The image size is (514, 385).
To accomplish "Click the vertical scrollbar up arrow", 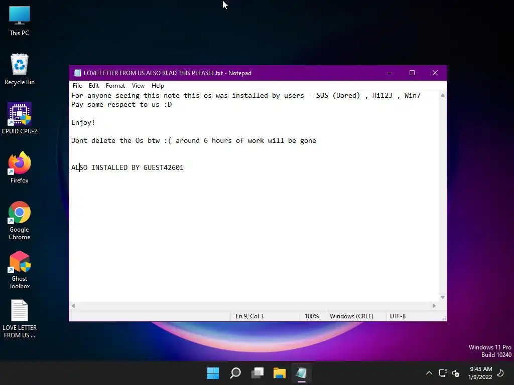I will (443, 95).
